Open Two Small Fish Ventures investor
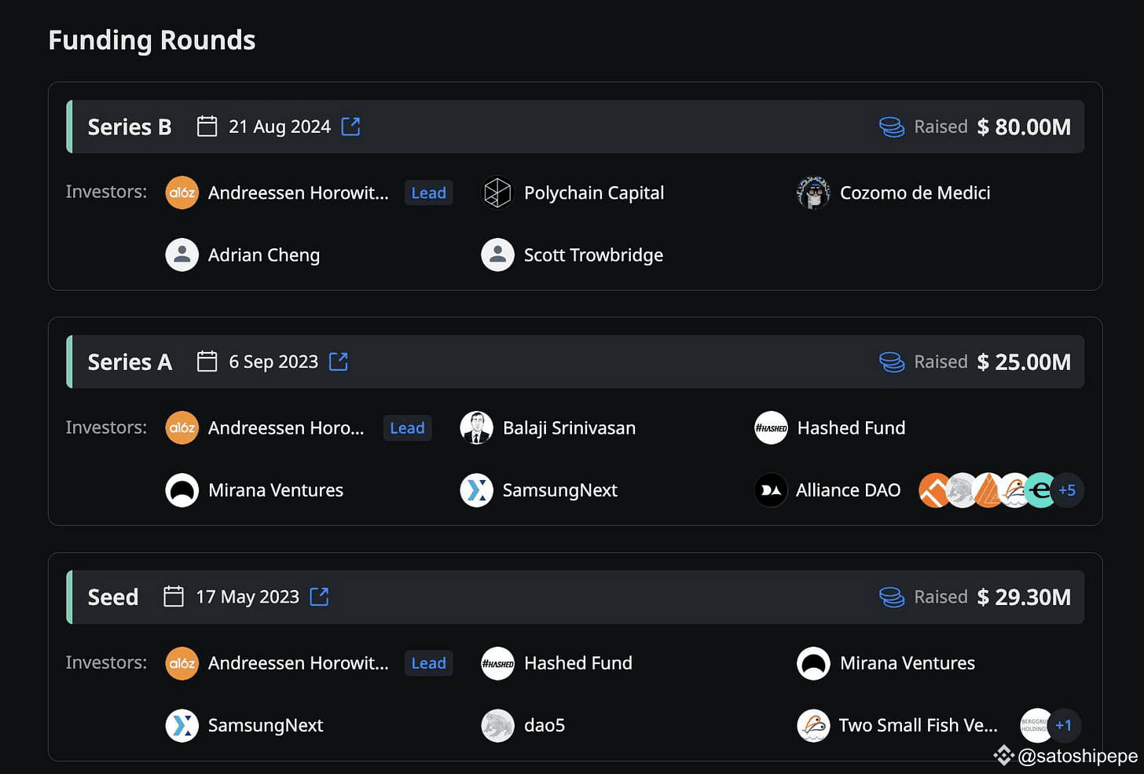Screen dimensions: 1144x774 click(x=917, y=725)
